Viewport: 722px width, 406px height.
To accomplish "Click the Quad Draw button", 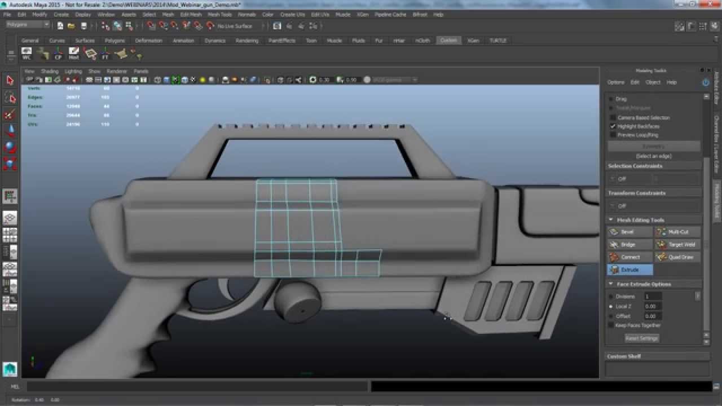I will (677, 257).
